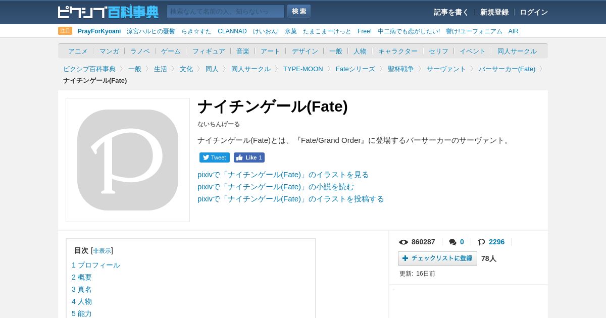606x318 pixels.
Task: Jump to section 1 プロフィール
Action: (96, 266)
